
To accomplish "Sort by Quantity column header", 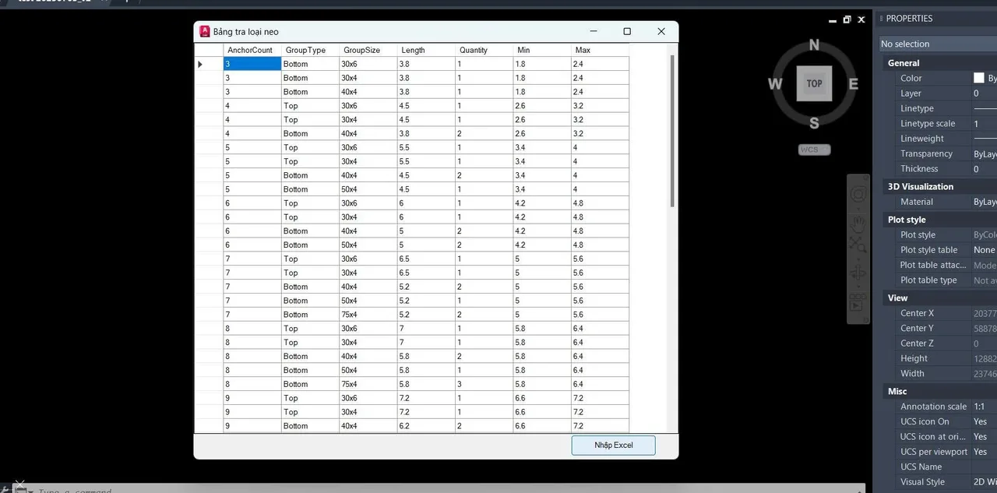I will tap(484, 50).
